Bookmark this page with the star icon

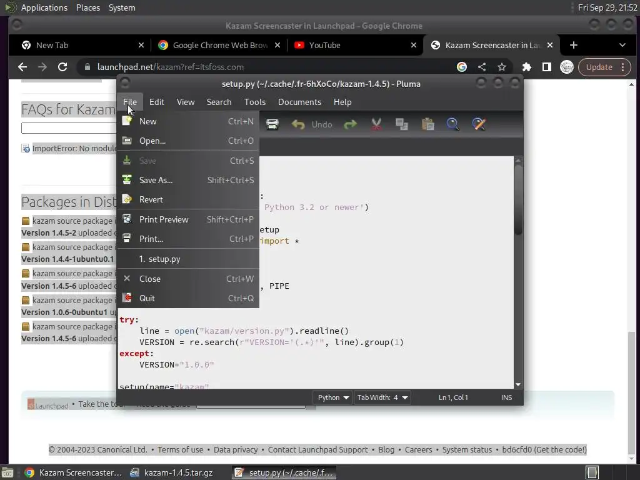tap(502, 67)
